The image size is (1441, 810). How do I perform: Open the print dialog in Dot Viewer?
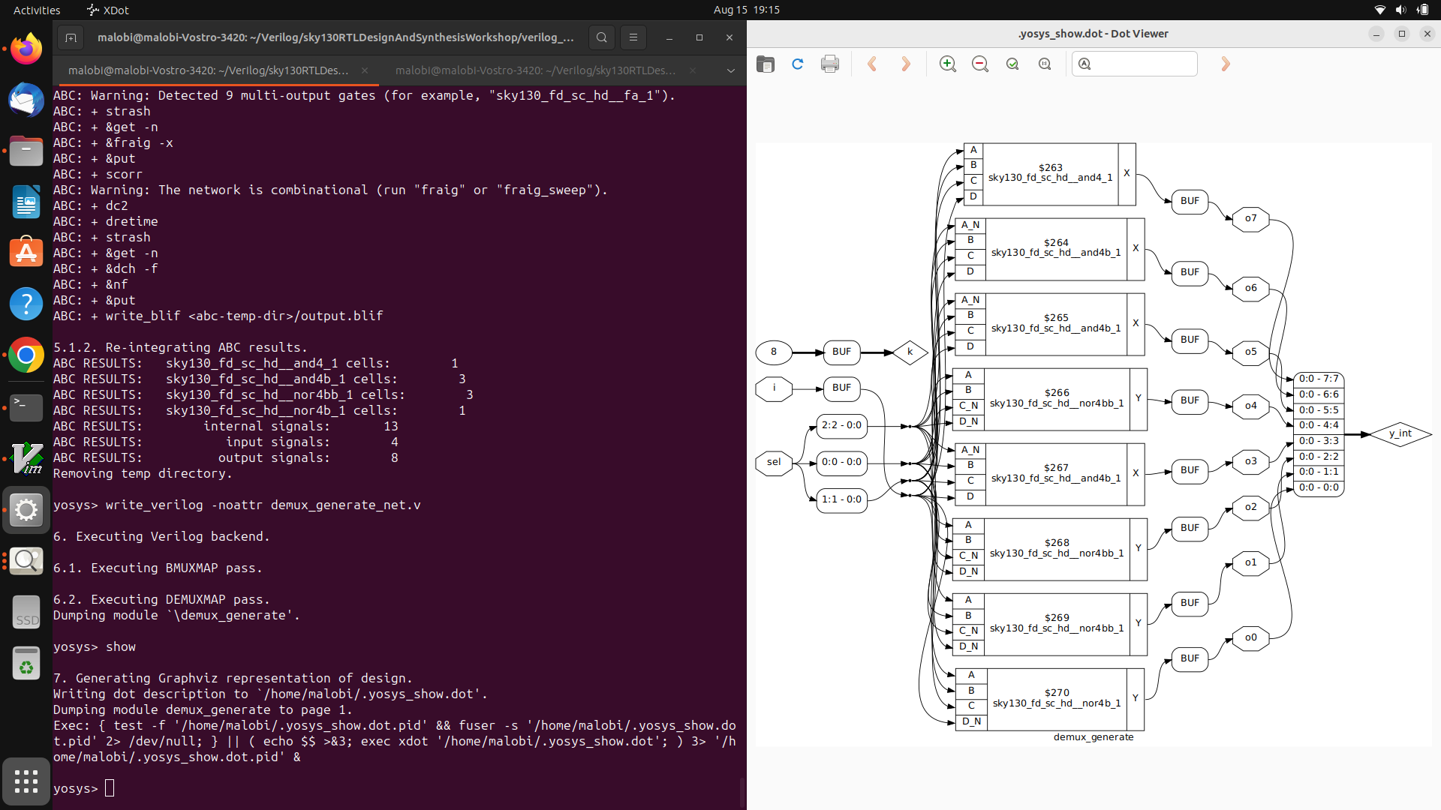click(829, 64)
